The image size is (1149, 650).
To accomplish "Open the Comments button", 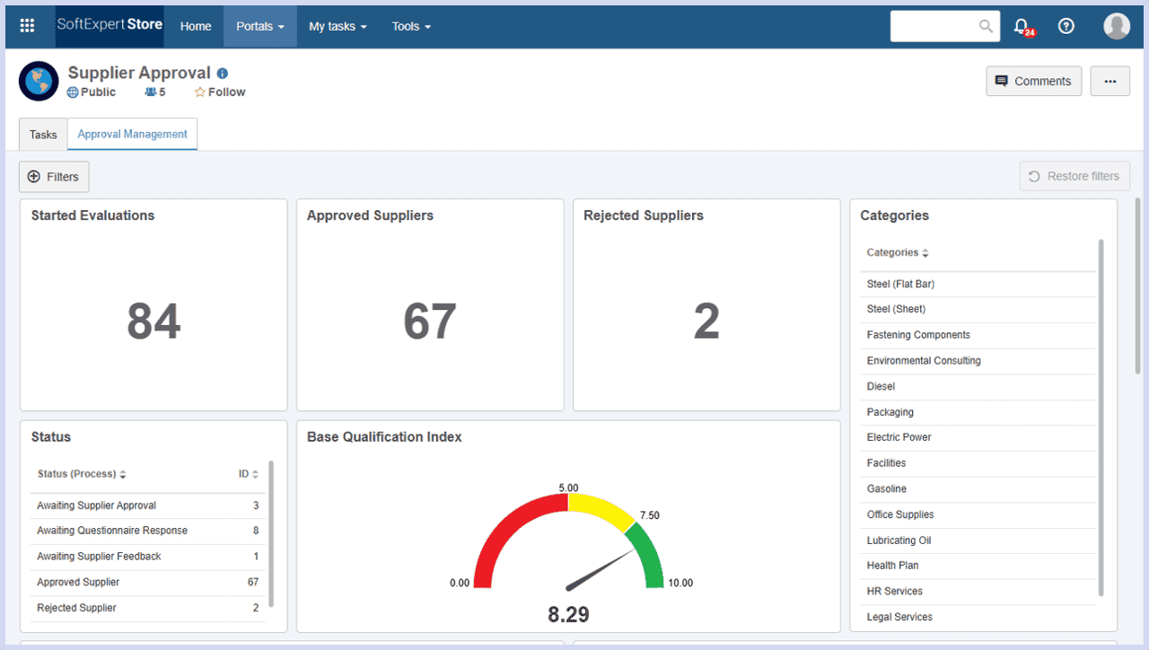I will point(1033,81).
